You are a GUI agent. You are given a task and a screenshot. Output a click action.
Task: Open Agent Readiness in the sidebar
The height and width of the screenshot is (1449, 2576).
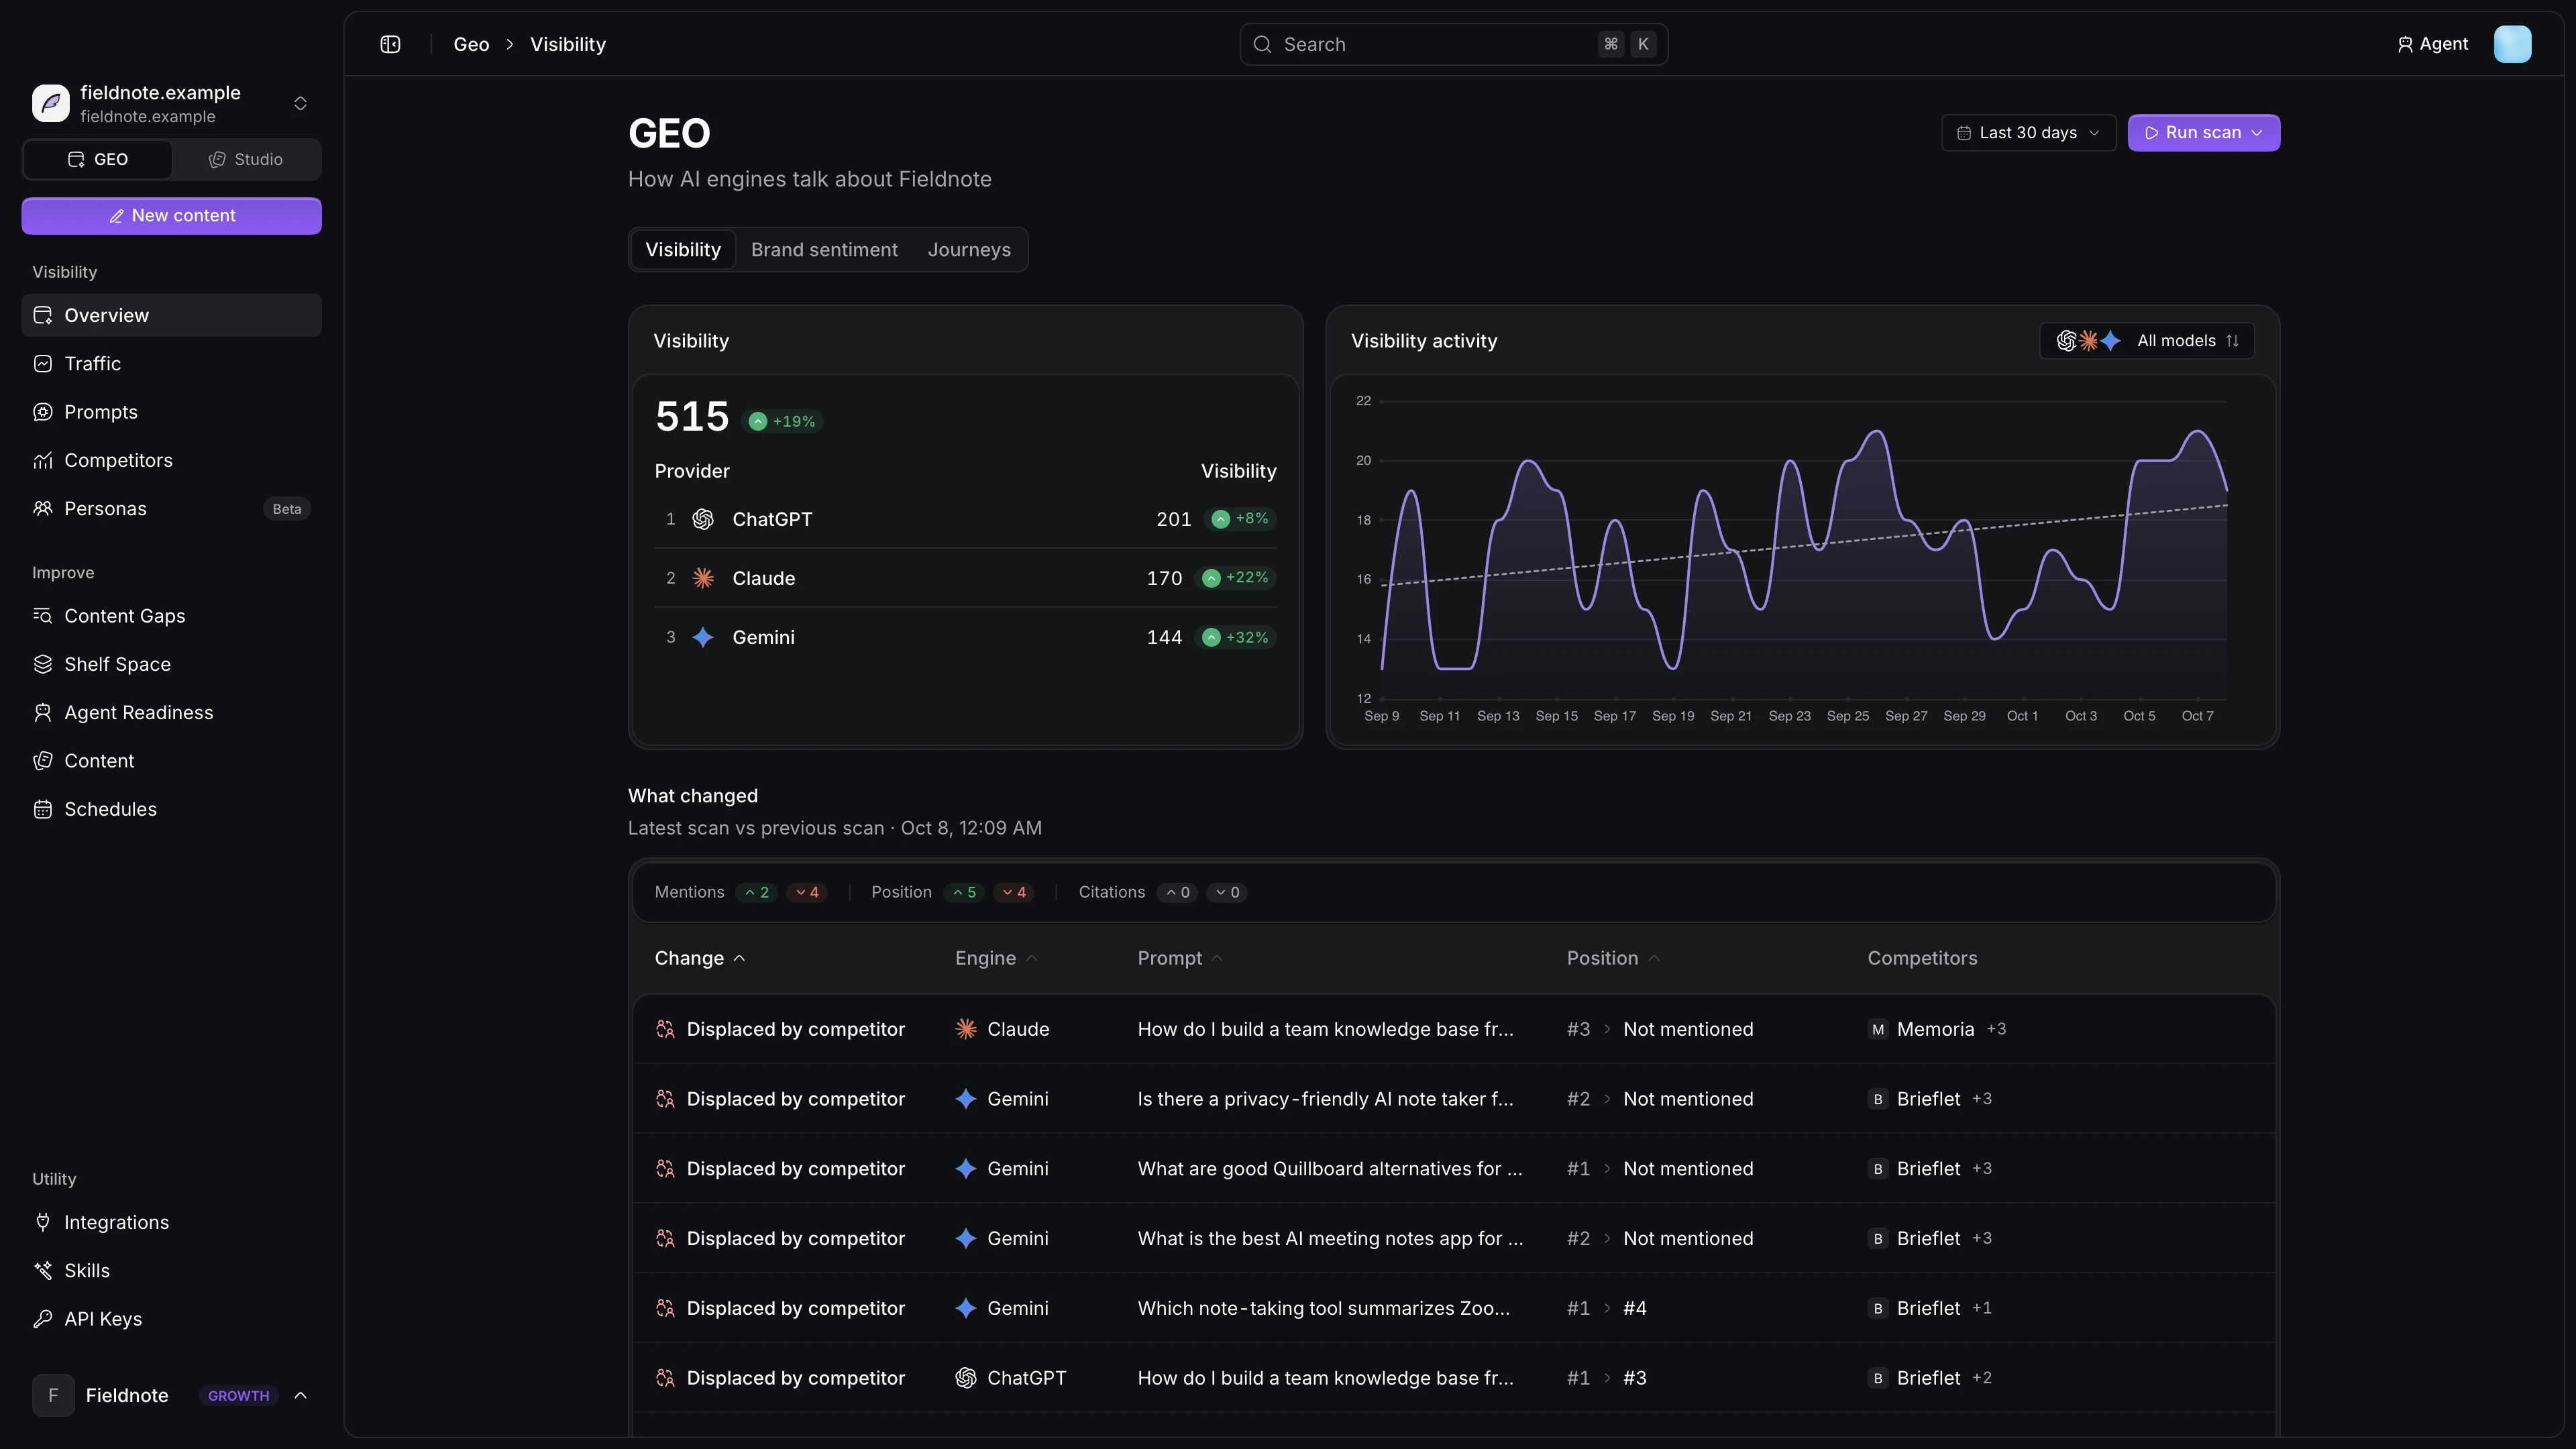(171, 713)
